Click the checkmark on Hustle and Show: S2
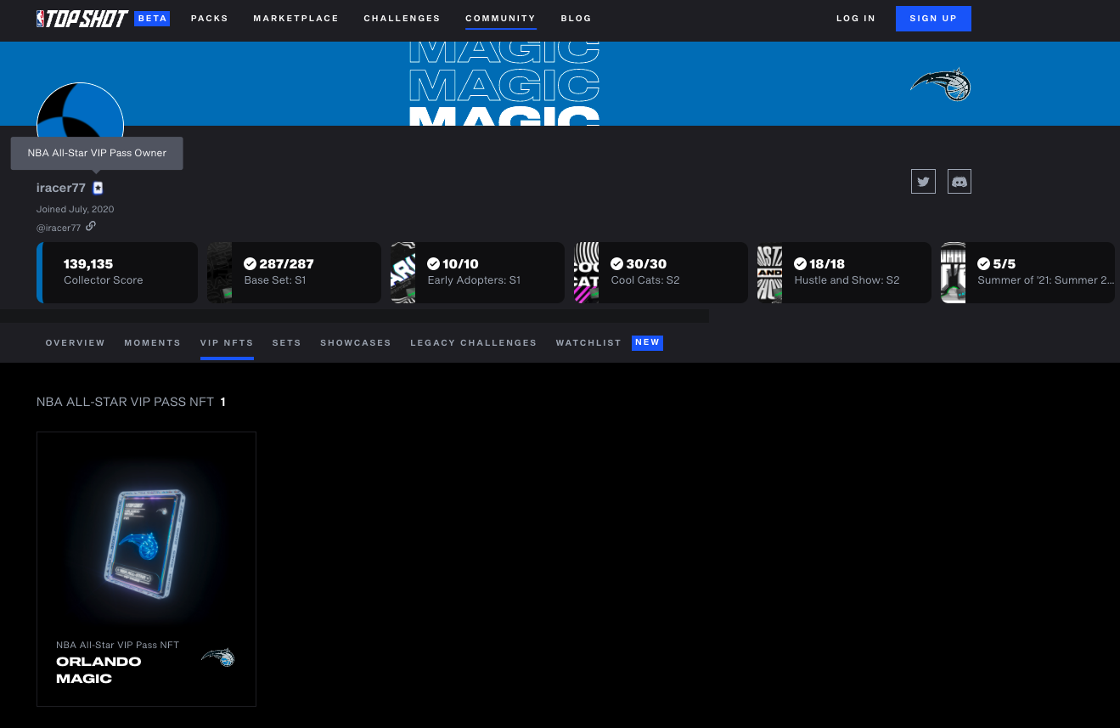The image size is (1120, 728). click(800, 263)
